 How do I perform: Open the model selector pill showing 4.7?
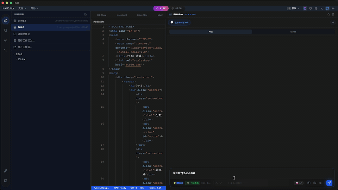(299, 183)
